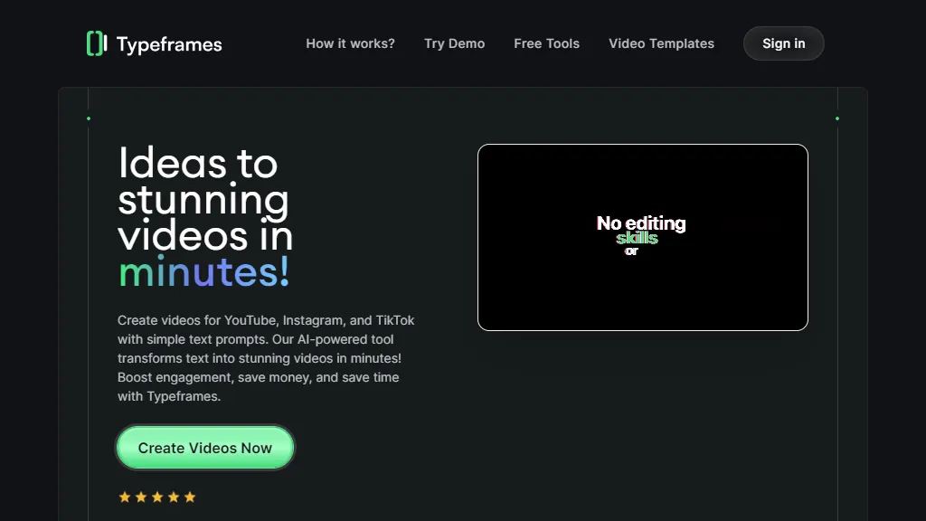The height and width of the screenshot is (521, 926).
Task: Open the How it works? page
Action: click(x=350, y=43)
